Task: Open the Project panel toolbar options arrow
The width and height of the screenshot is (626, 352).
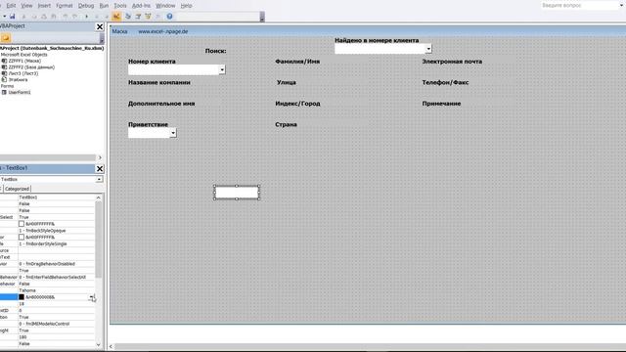Action: point(102,39)
